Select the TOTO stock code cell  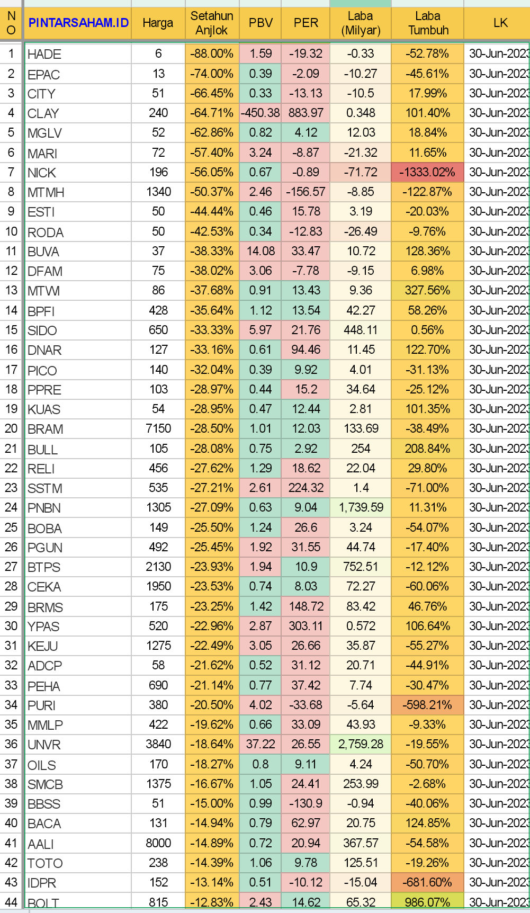pyautogui.click(x=78, y=863)
